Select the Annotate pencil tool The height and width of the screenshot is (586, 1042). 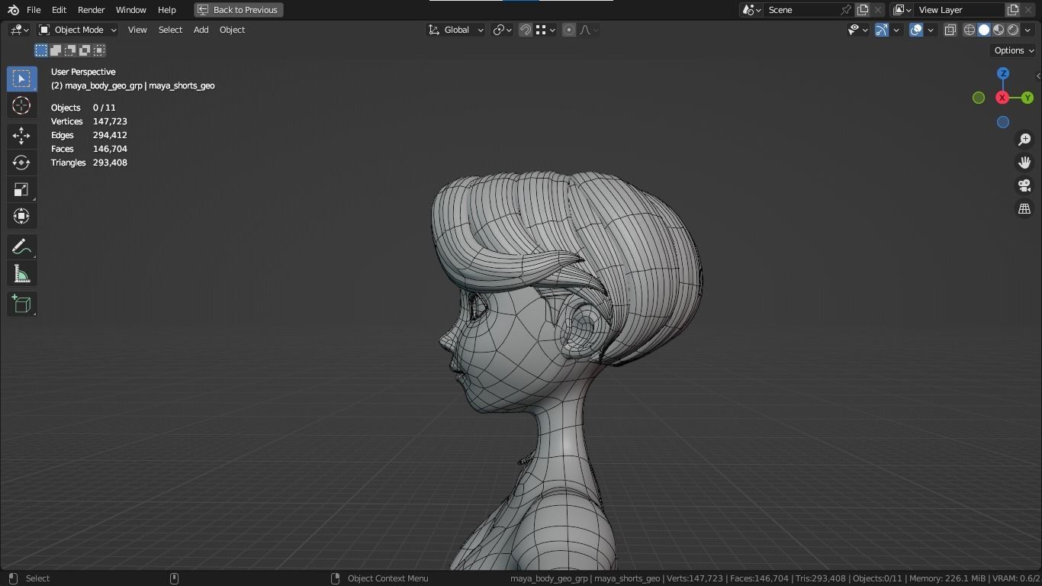tap(21, 246)
